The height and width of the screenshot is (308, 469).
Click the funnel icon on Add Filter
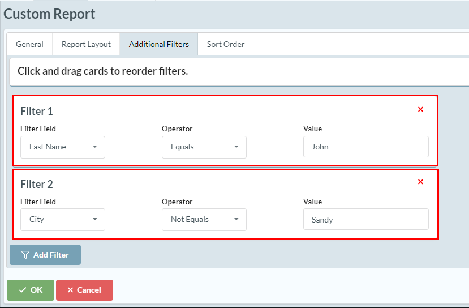[25, 255]
